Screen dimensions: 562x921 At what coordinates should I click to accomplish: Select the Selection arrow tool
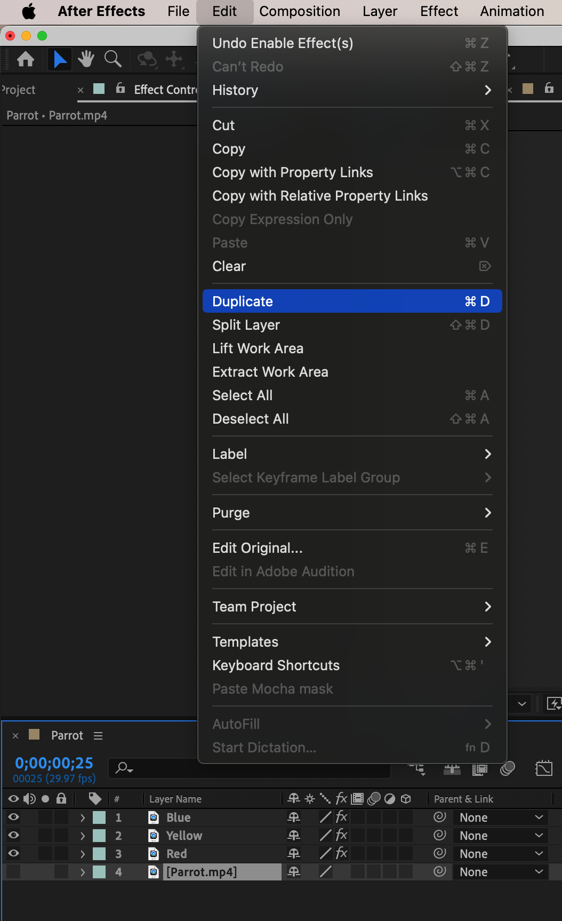60,59
